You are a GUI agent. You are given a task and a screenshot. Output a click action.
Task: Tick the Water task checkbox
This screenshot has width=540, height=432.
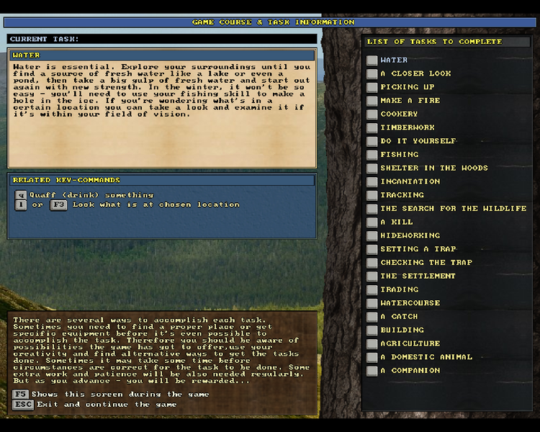click(x=372, y=60)
